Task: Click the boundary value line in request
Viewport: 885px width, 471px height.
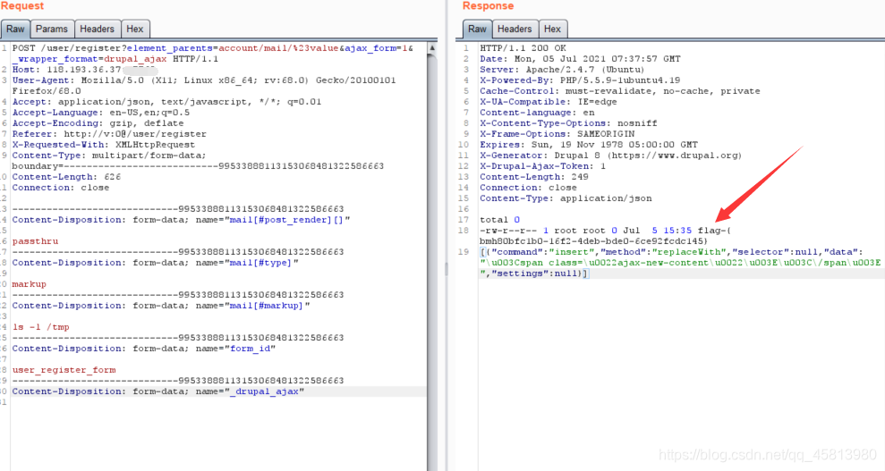Action: pyautogui.click(x=198, y=165)
